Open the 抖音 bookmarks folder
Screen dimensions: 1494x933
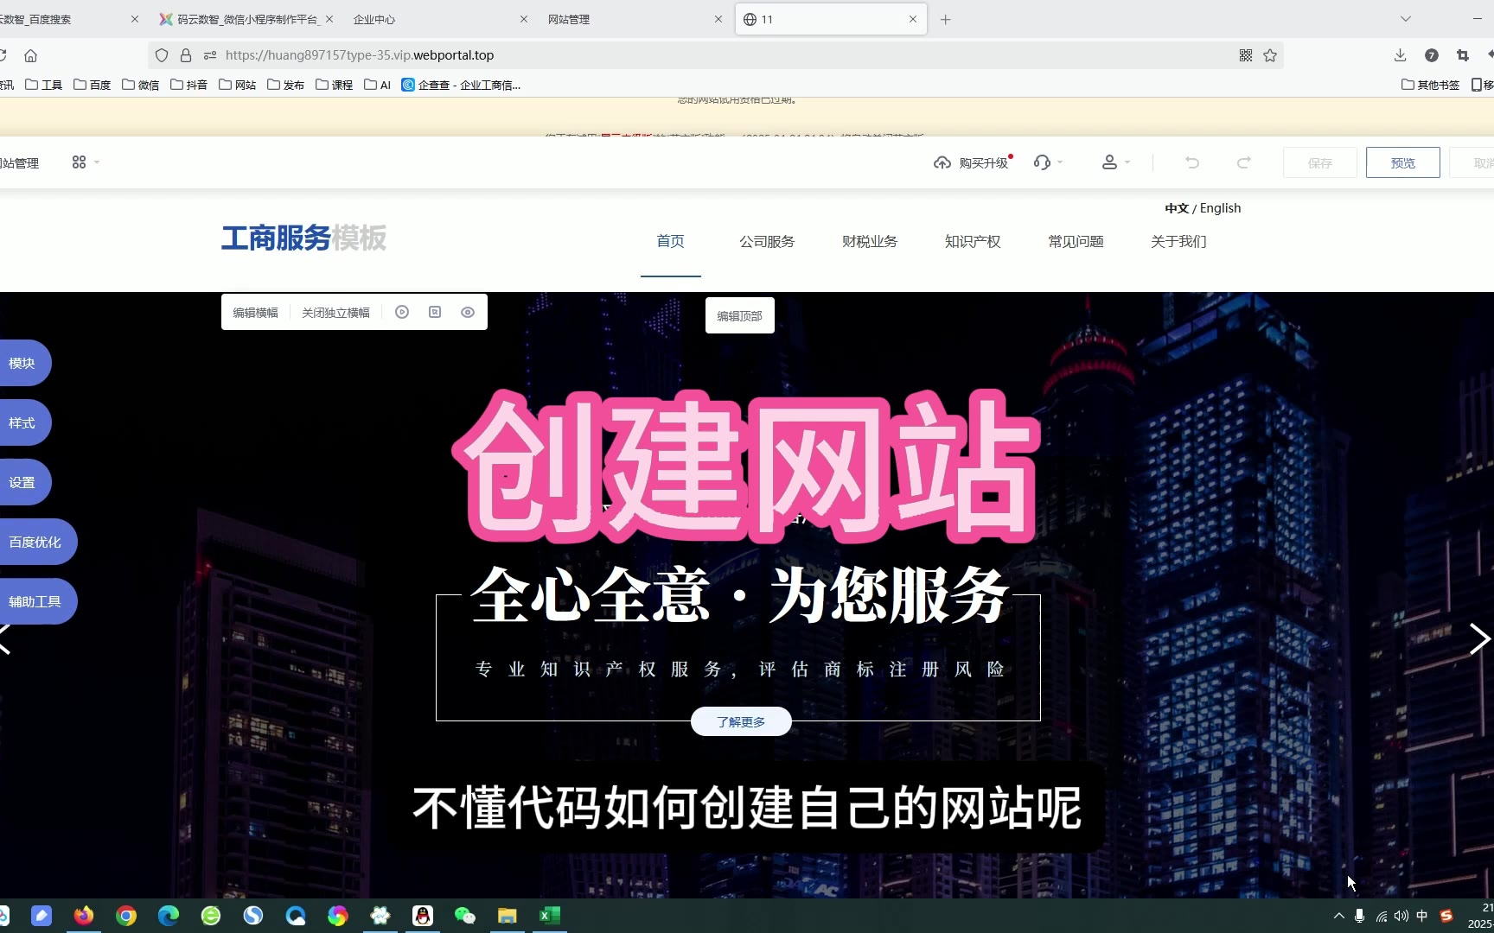pos(189,85)
